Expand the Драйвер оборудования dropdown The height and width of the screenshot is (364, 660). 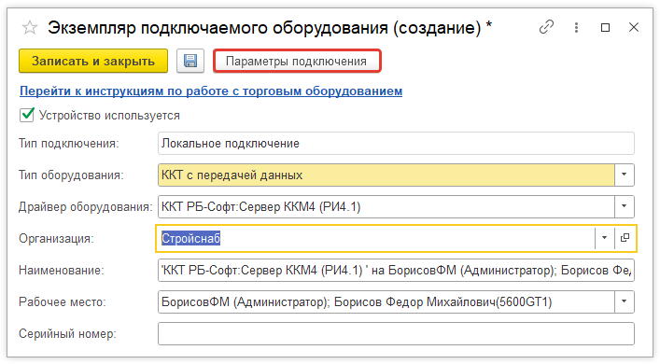click(x=625, y=206)
